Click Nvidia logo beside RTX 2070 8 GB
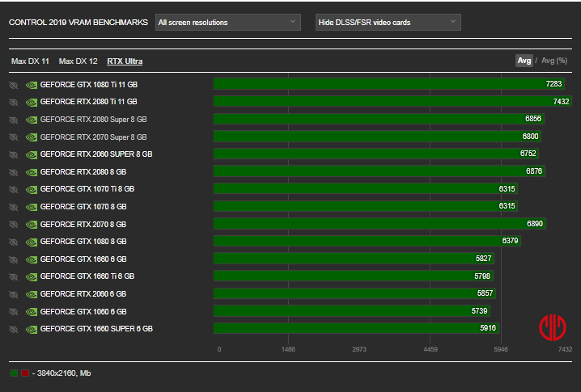The image size is (581, 392). point(32,225)
